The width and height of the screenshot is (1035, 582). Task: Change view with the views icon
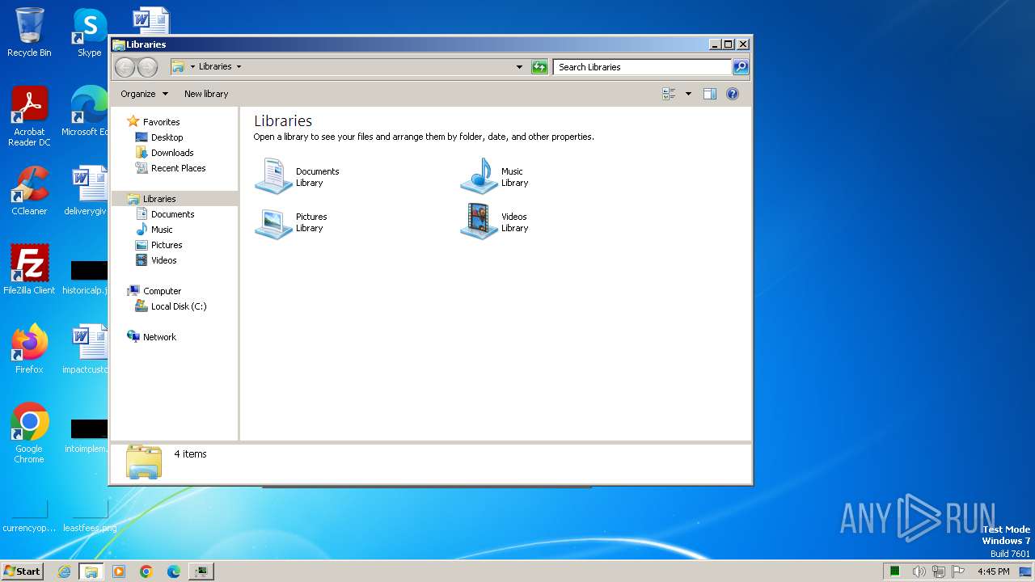pos(669,94)
